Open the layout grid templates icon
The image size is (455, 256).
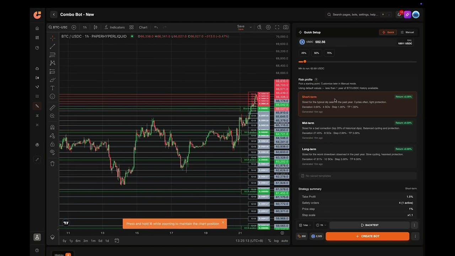tap(132, 27)
